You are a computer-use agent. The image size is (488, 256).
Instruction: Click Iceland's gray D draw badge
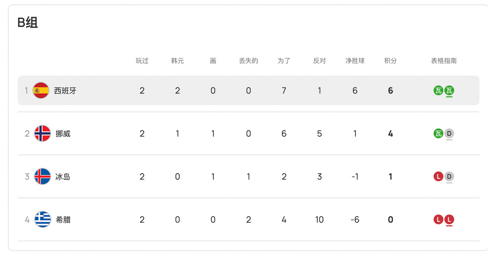[449, 176]
